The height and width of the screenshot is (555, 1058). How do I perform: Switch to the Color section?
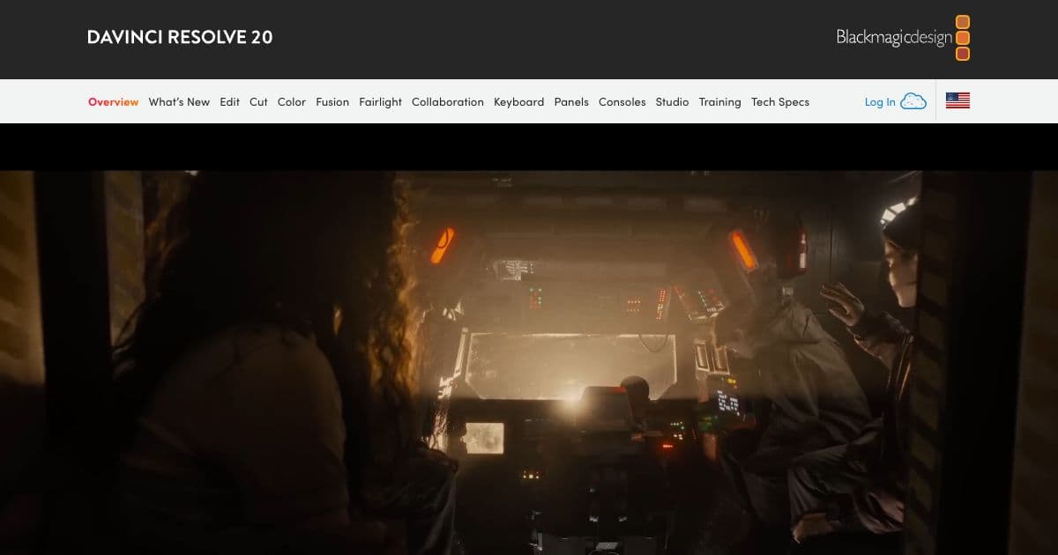(291, 101)
